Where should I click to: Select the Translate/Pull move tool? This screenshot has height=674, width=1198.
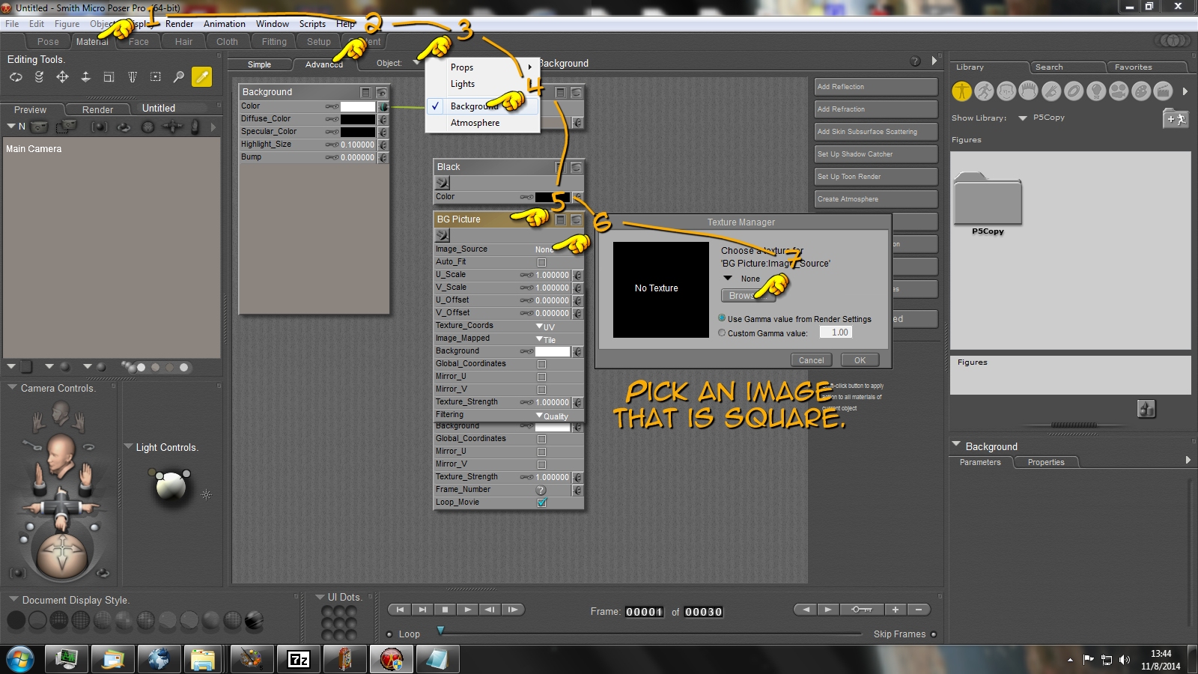tap(62, 77)
